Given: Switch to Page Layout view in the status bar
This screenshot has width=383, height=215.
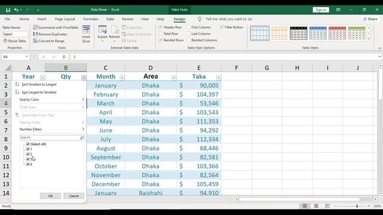Looking at the screenshot, I should (x=316, y=206).
